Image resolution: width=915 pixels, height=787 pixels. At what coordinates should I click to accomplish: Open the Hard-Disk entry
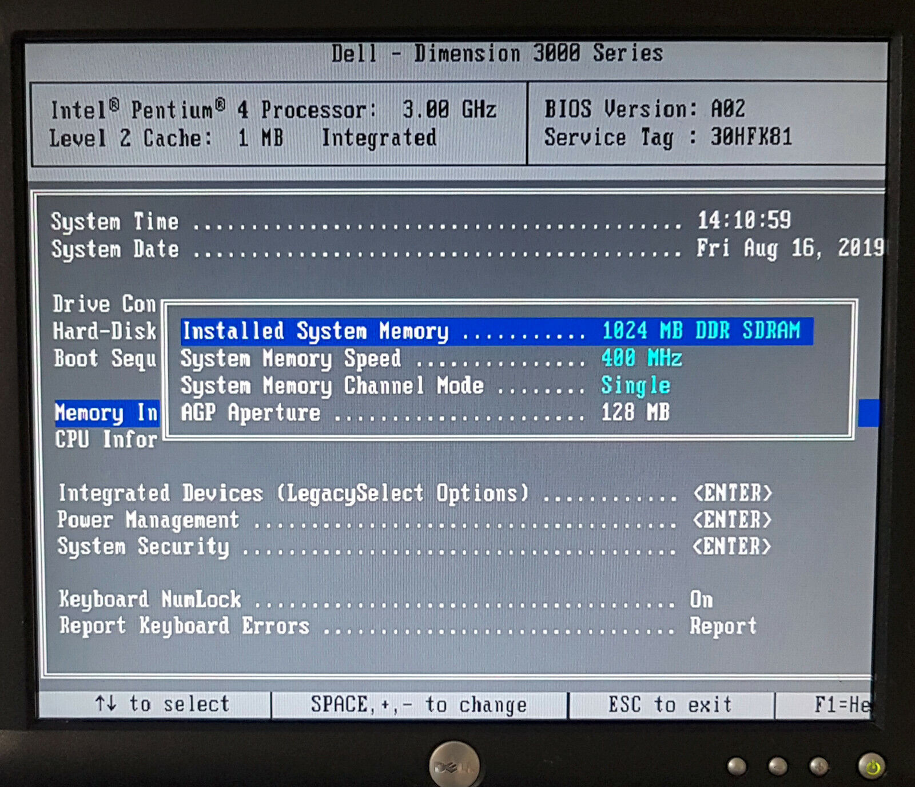tap(104, 331)
